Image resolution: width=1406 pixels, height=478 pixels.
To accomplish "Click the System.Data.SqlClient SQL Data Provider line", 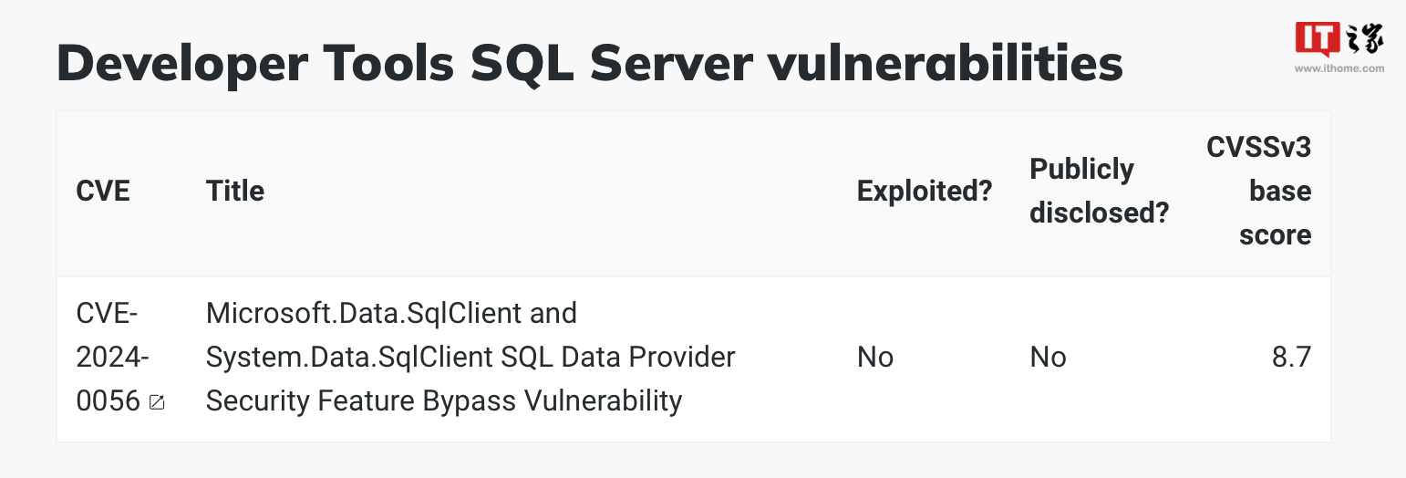I will tap(470, 357).
